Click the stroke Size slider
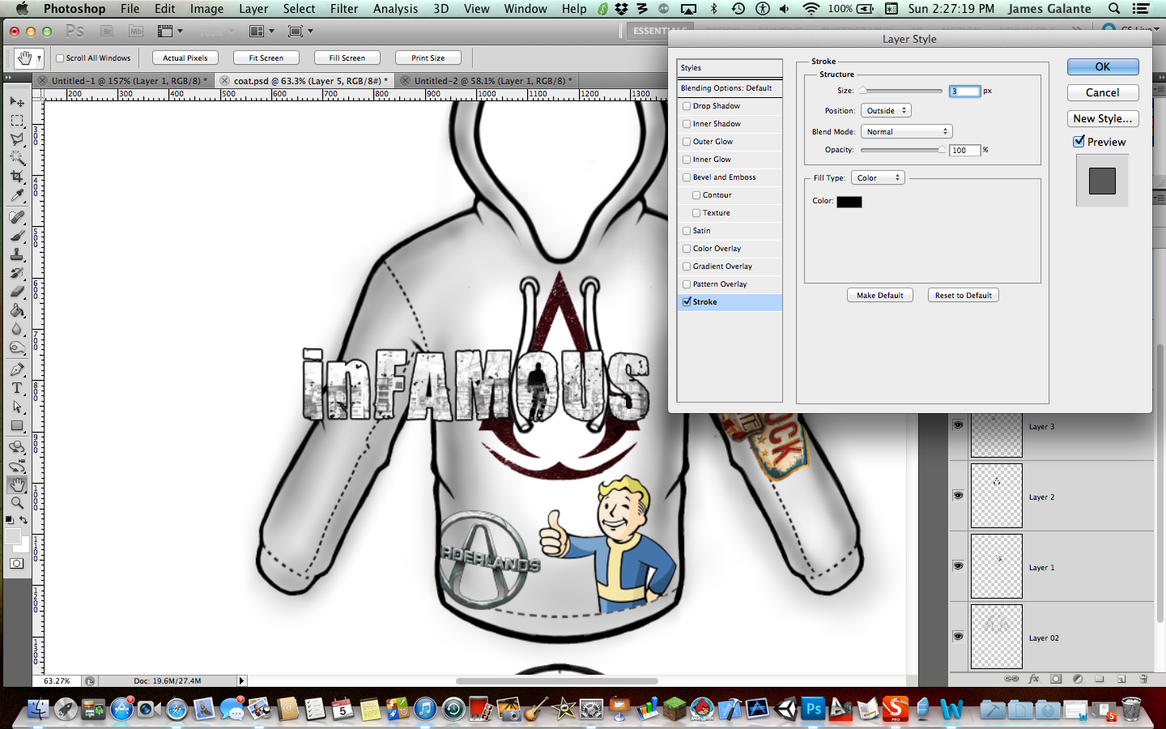This screenshot has height=729, width=1166. point(901,91)
